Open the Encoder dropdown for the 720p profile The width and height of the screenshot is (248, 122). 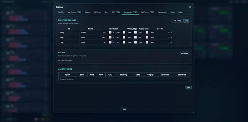pos(160,42)
